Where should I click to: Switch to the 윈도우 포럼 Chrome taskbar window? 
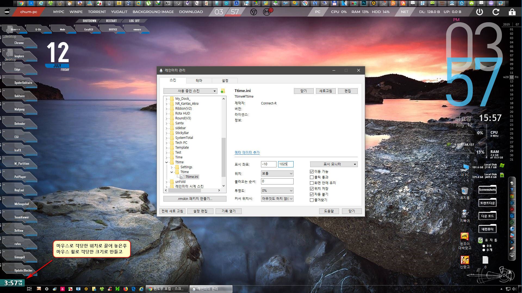point(167,289)
